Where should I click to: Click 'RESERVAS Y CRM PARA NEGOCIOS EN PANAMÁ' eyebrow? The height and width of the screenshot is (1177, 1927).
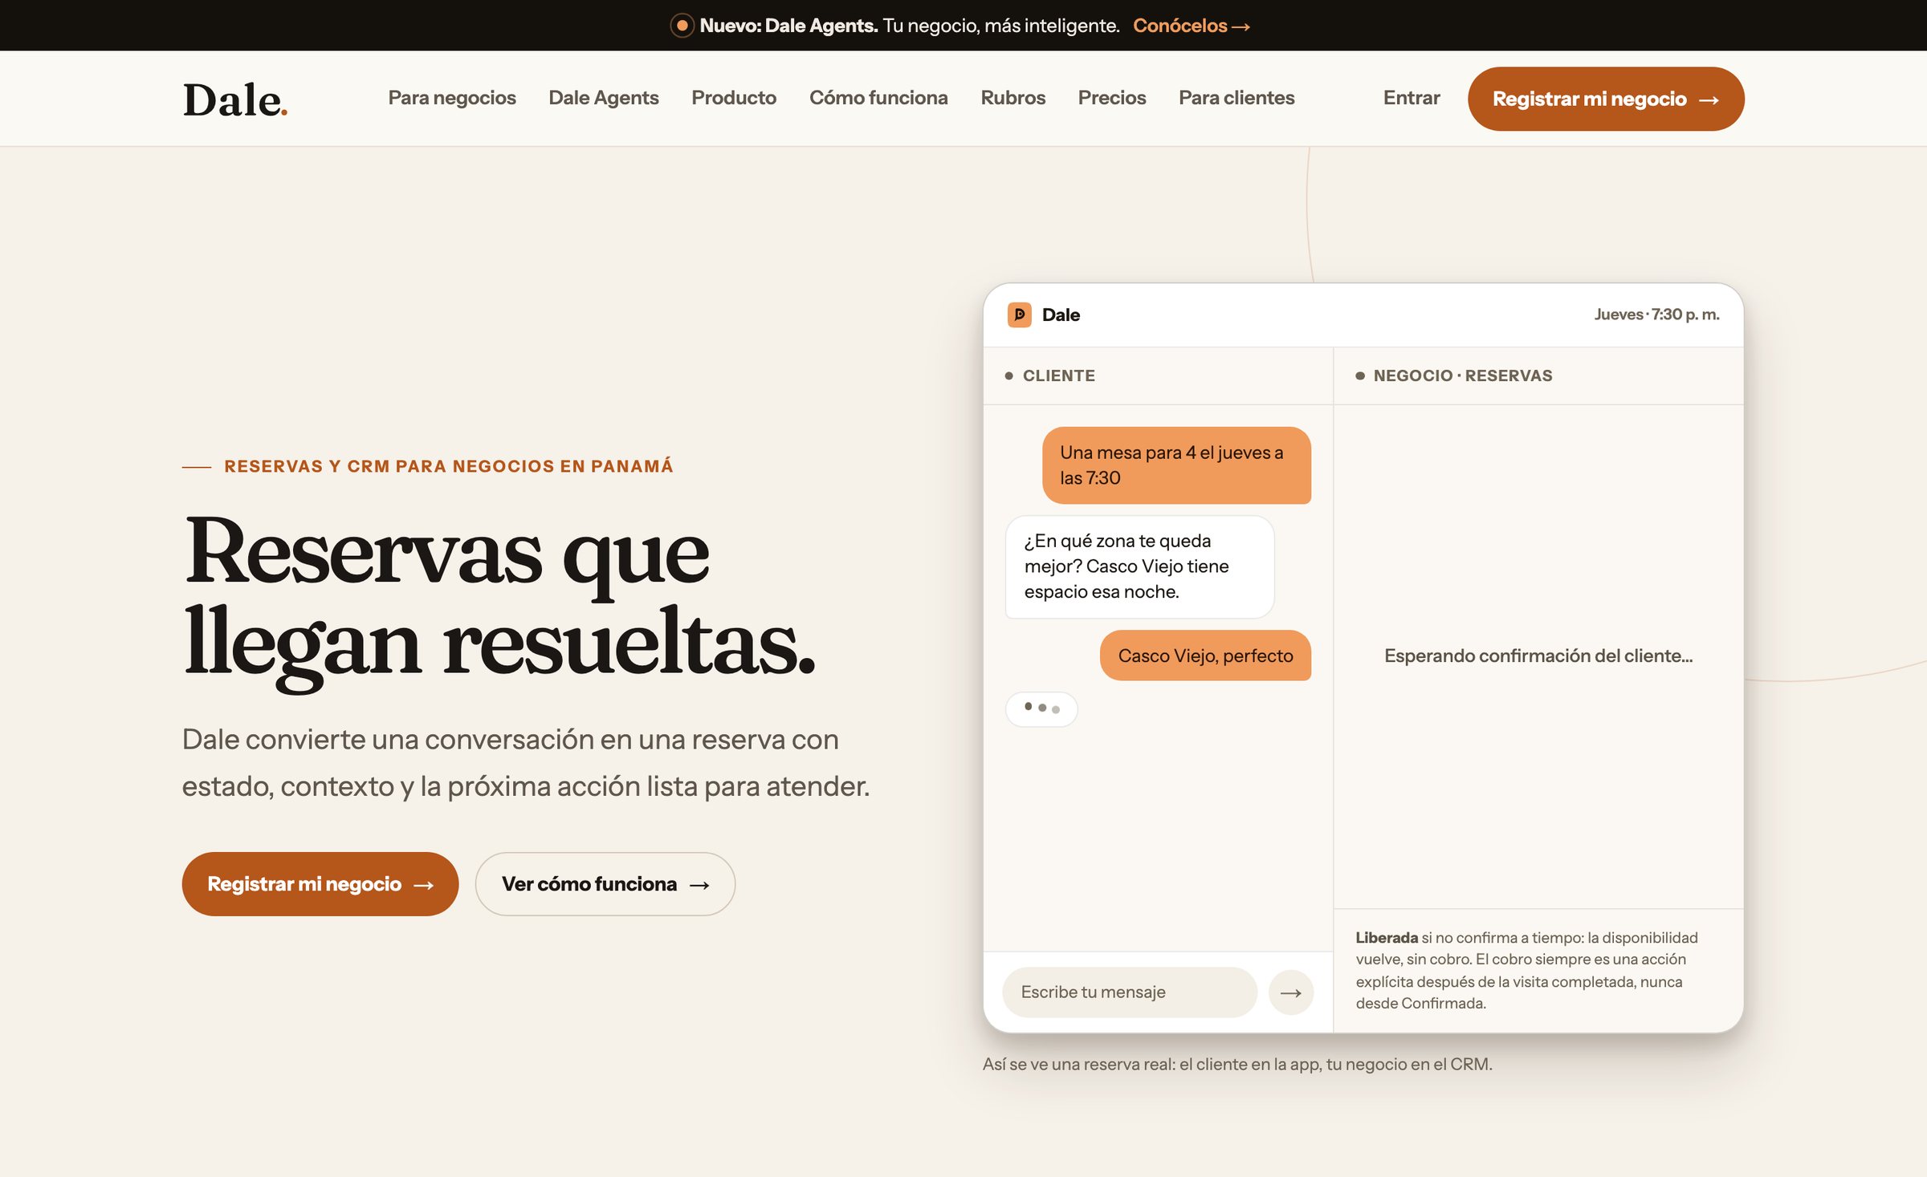(x=449, y=466)
